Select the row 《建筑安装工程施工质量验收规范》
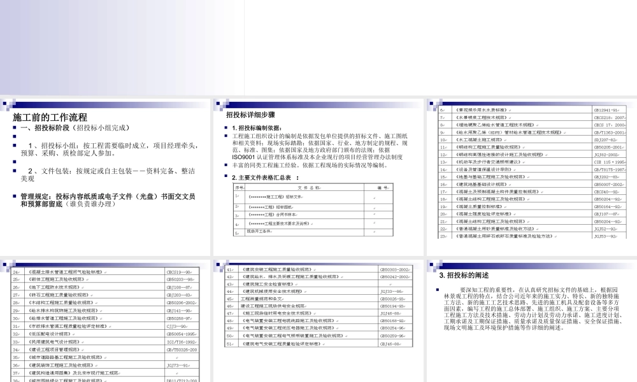Image resolution: width=637 pixels, height=382 pixels. 318,269
